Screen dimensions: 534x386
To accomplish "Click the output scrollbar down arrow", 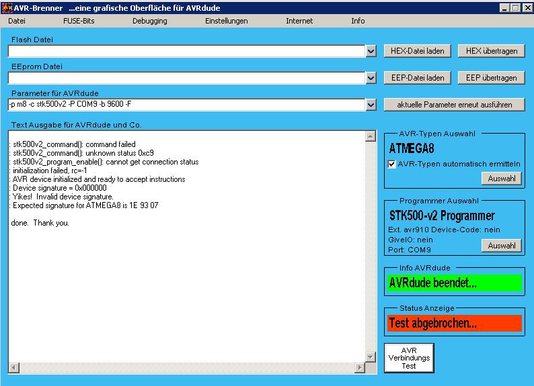I will click(x=370, y=356).
